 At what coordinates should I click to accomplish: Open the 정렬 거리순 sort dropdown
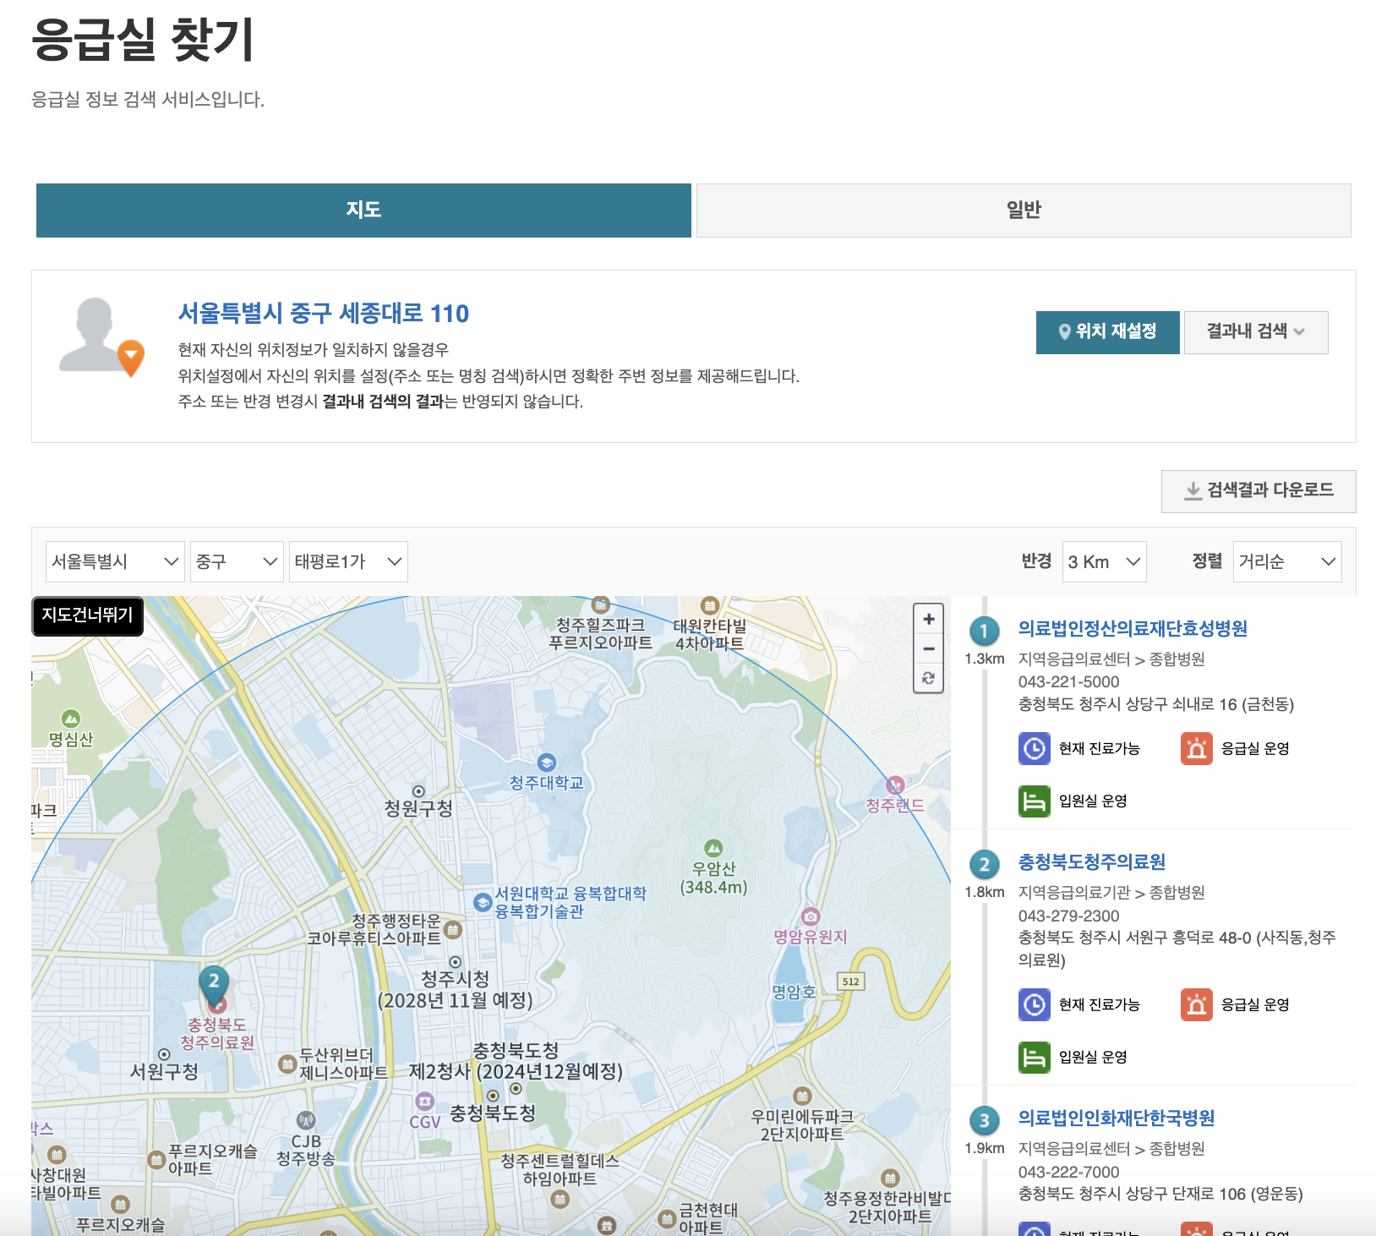tap(1287, 562)
